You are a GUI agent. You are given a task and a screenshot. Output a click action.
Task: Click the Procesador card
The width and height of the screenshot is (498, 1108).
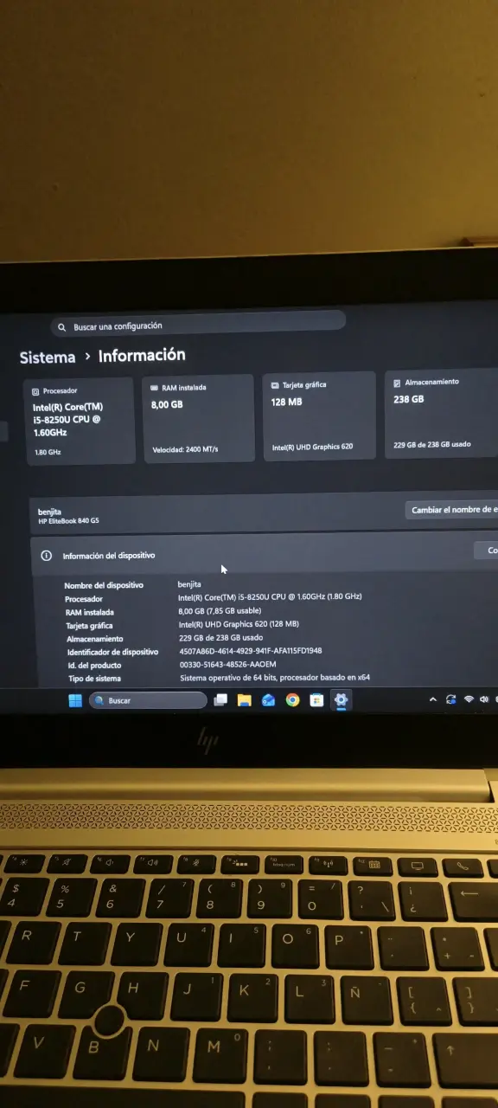[80, 421]
